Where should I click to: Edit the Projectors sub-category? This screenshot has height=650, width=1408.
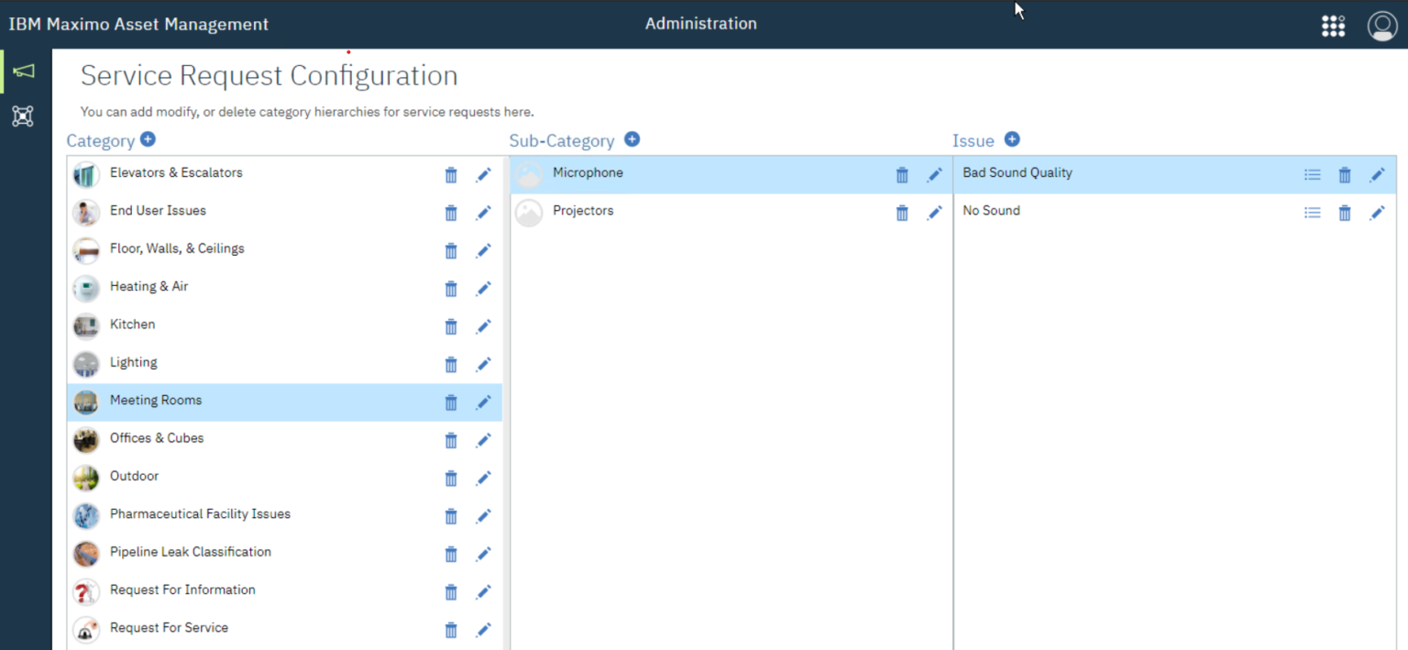tap(934, 213)
